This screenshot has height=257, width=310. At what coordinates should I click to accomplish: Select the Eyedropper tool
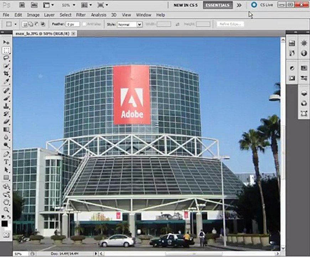click(x=6, y=81)
